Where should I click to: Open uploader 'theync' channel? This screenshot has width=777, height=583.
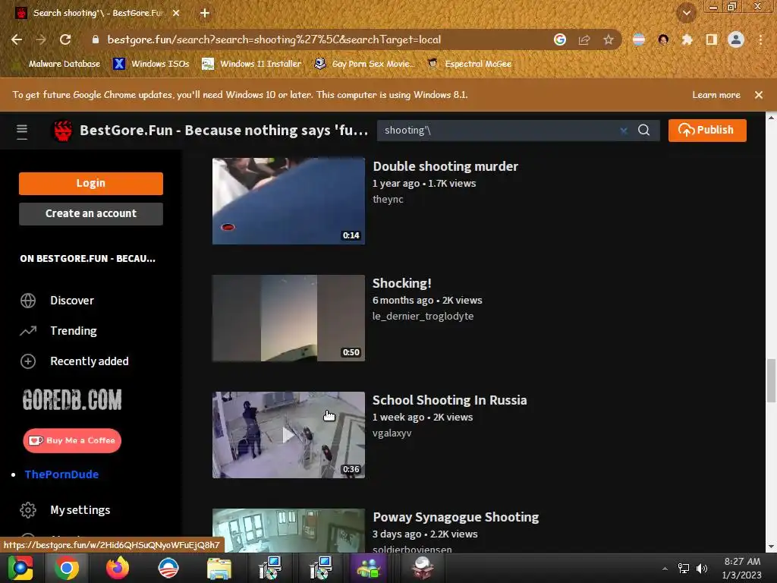tap(388, 200)
